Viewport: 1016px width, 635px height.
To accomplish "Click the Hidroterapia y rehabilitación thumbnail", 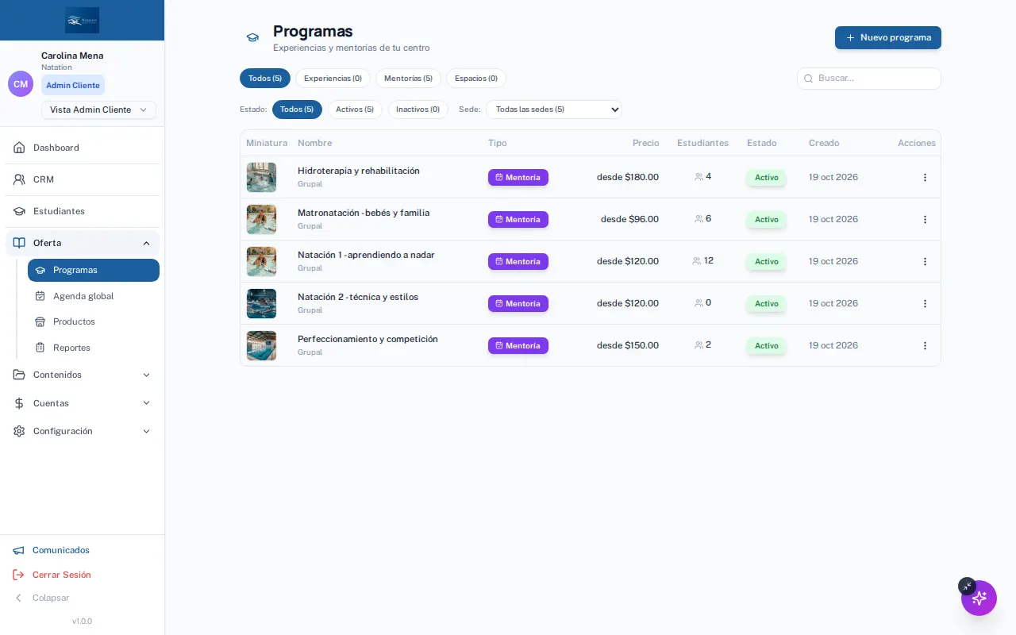I will [x=261, y=177].
